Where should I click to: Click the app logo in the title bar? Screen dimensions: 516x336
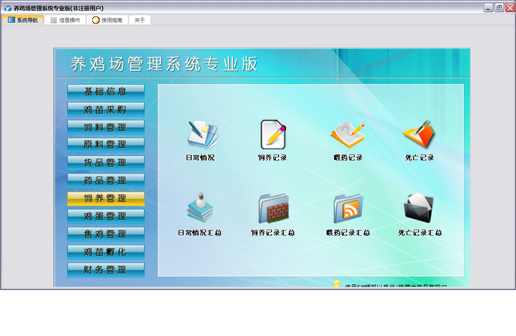click(8, 8)
